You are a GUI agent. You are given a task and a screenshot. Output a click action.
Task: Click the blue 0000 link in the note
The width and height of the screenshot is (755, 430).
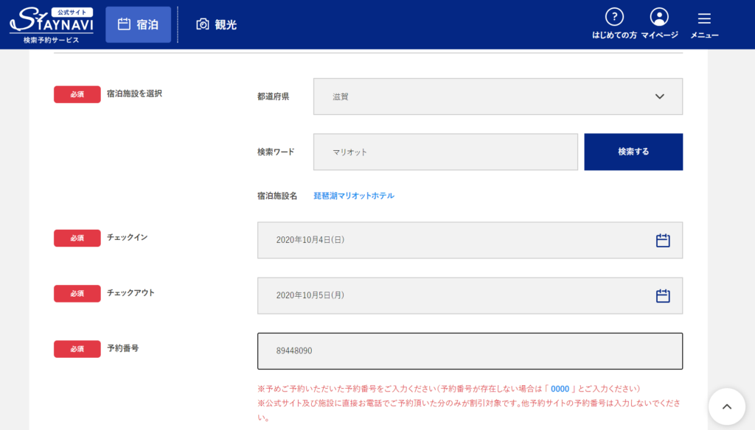[560, 388]
